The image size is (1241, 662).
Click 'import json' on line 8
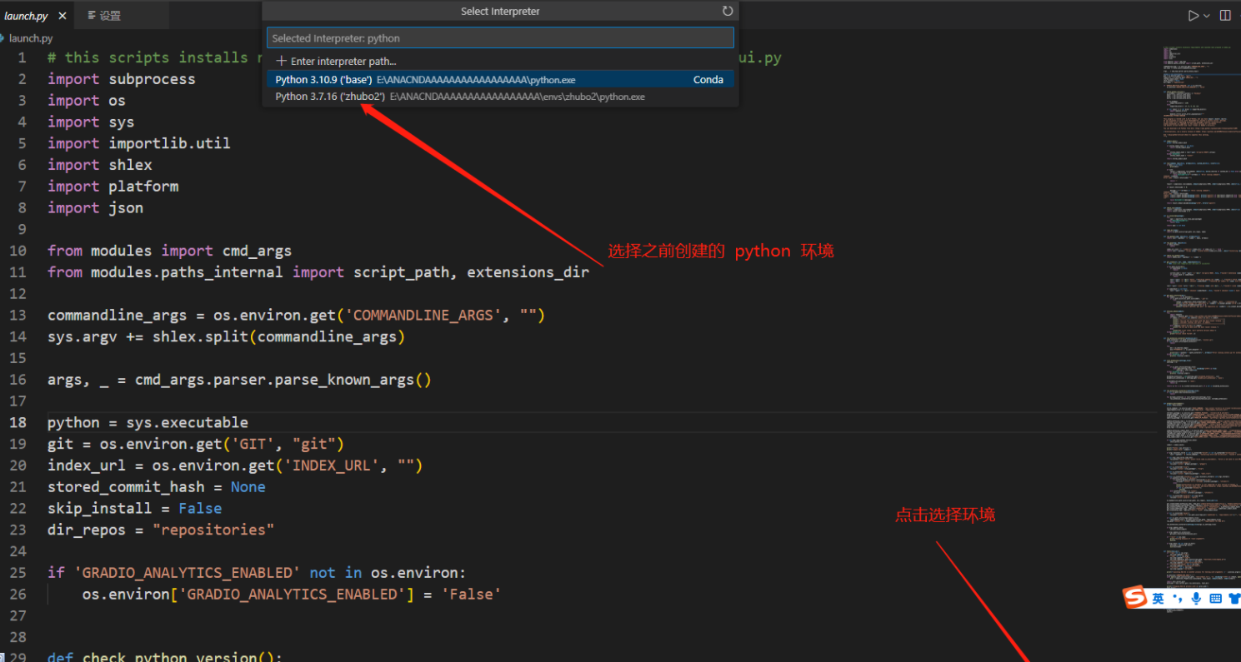(95, 207)
